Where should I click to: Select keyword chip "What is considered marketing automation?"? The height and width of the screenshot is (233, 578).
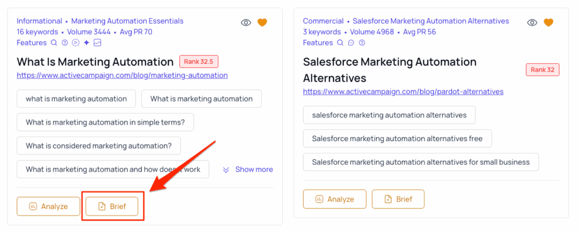click(x=99, y=146)
